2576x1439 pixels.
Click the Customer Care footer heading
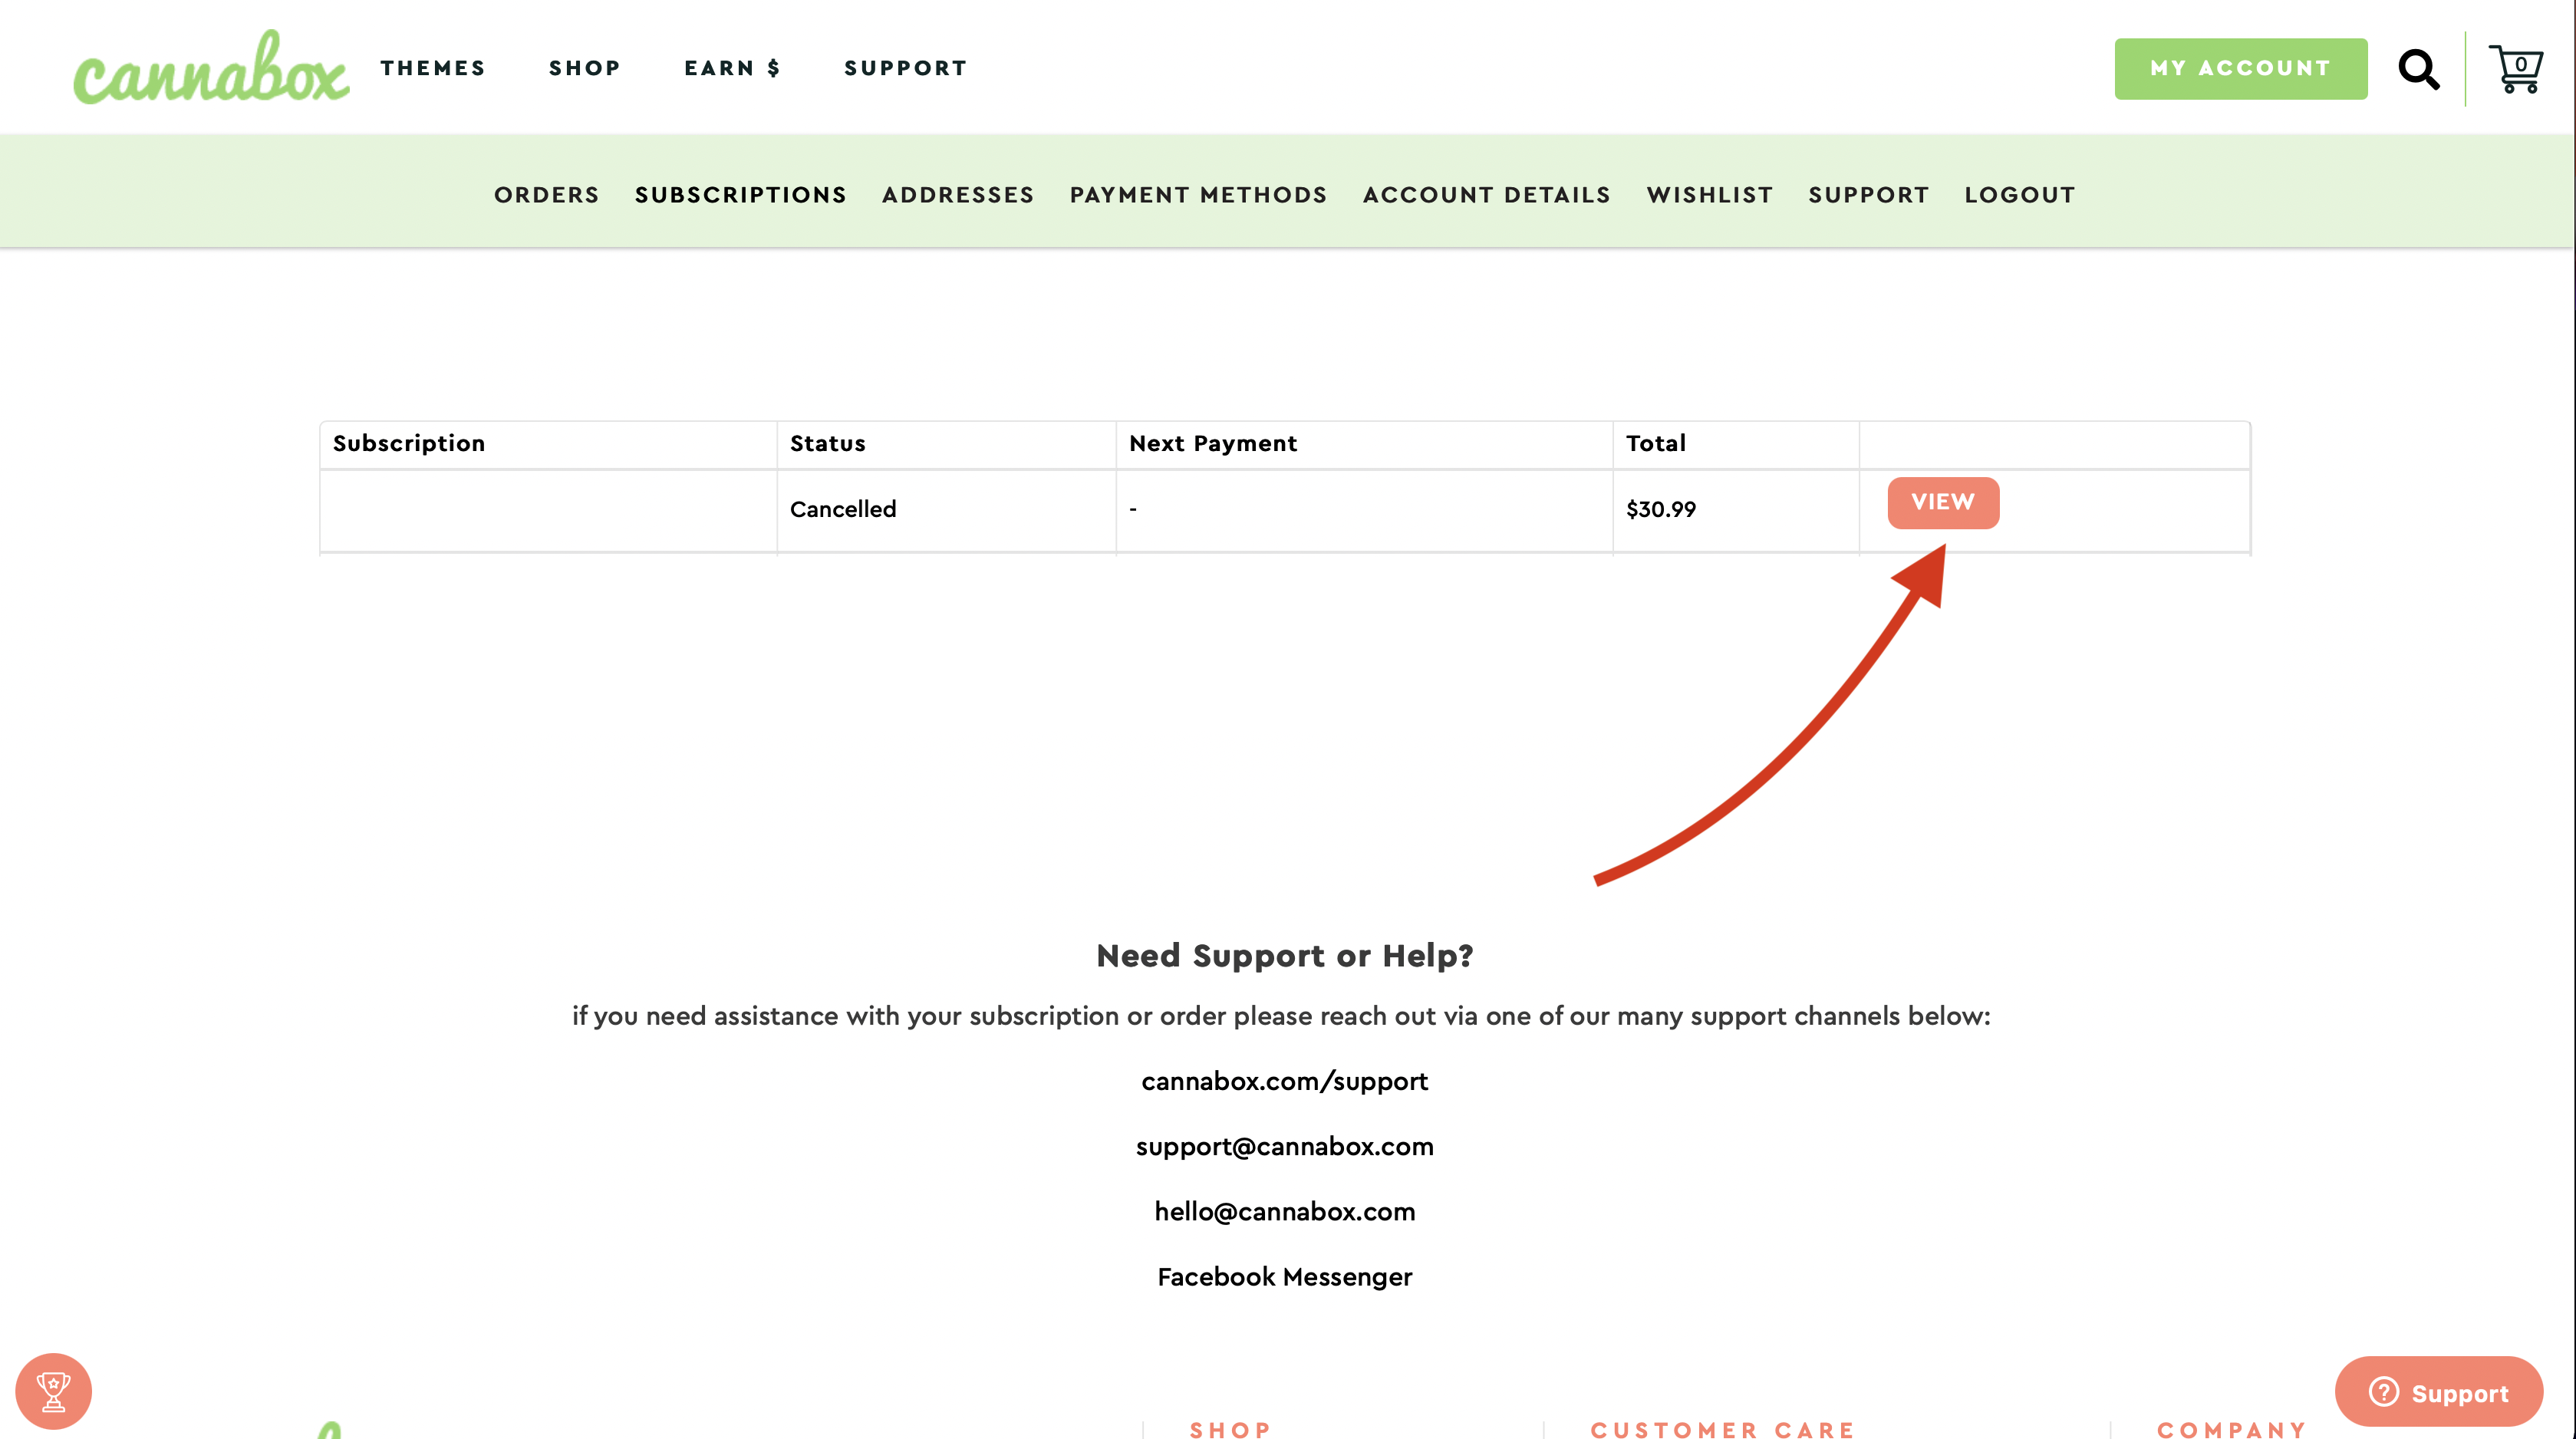pos(1723,1429)
